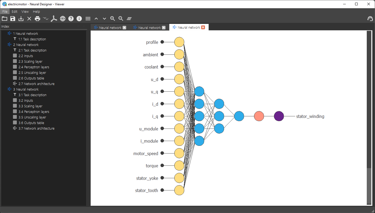Print the neural network report
This screenshot has height=213, width=375.
(x=37, y=18)
